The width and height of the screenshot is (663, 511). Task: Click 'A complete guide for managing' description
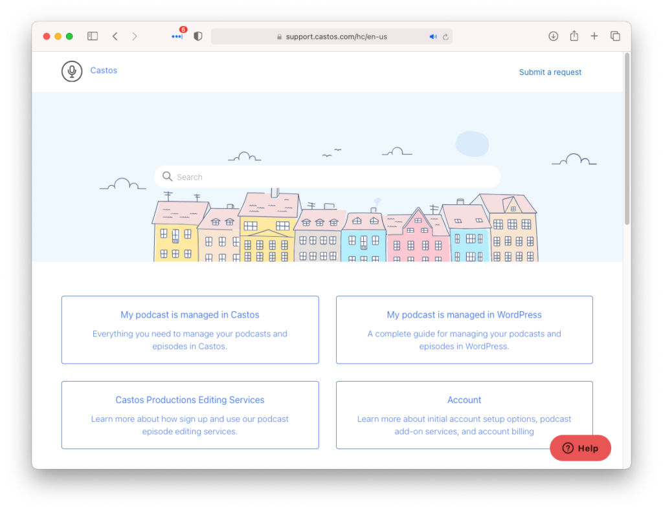tap(464, 340)
